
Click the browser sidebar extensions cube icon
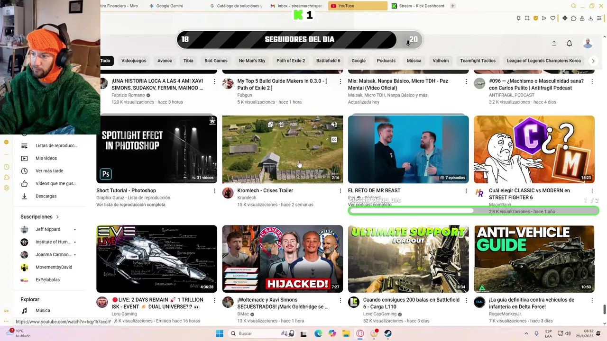7,177
